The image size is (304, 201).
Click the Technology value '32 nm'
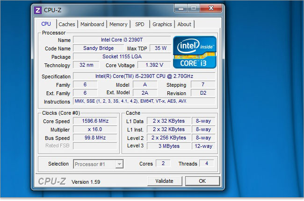[x=86, y=65]
